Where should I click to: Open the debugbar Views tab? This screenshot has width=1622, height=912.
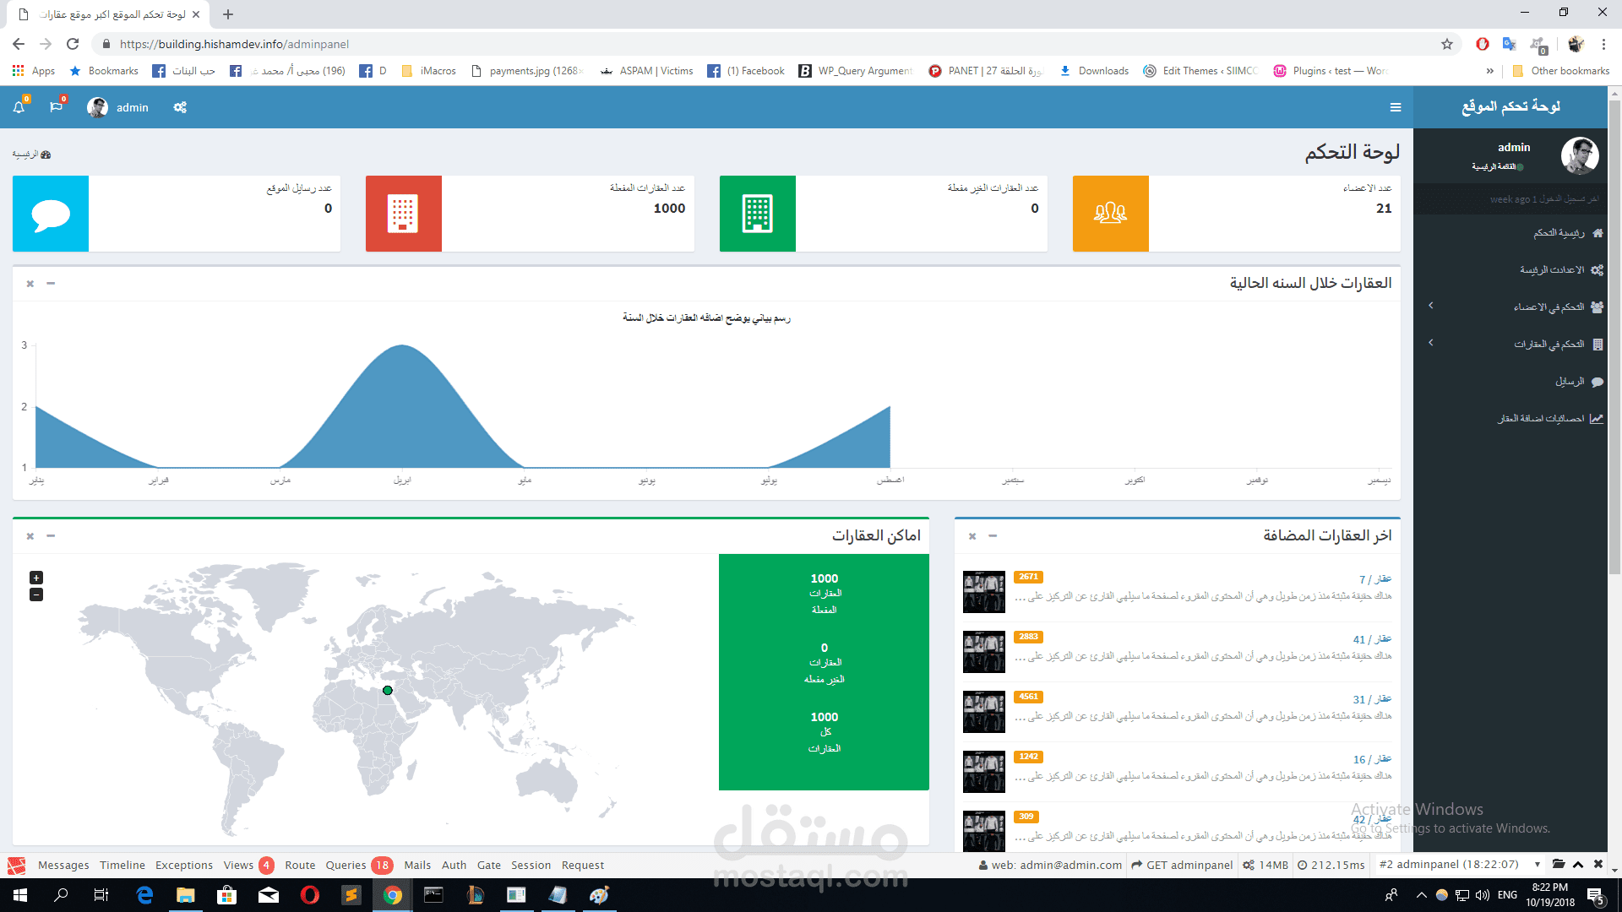click(248, 866)
